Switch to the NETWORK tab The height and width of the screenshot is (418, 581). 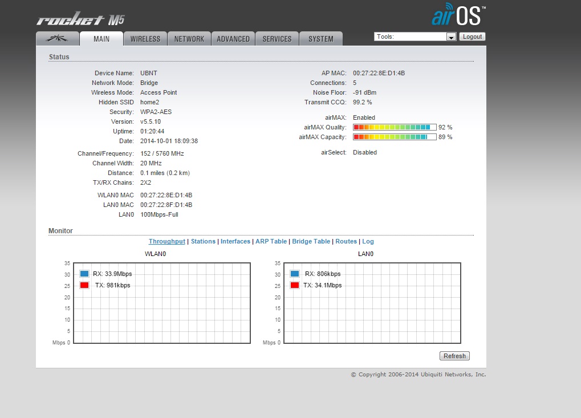click(x=189, y=39)
